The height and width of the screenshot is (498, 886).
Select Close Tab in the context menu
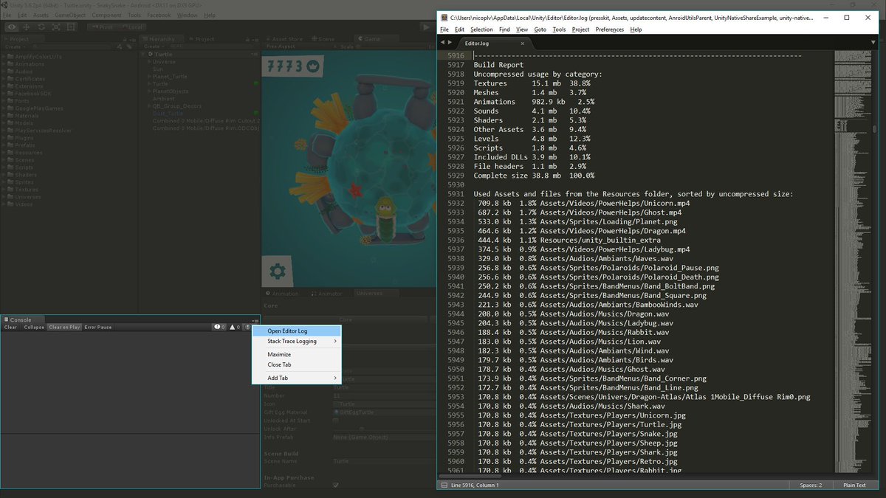click(297, 364)
